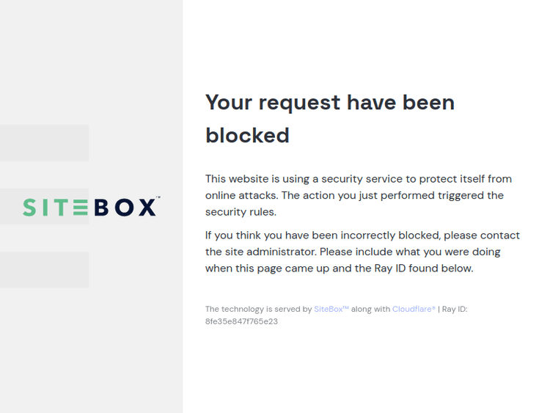Screen dimensions: 550x413
Task: Click "The technology is served by" text
Action: (258, 309)
